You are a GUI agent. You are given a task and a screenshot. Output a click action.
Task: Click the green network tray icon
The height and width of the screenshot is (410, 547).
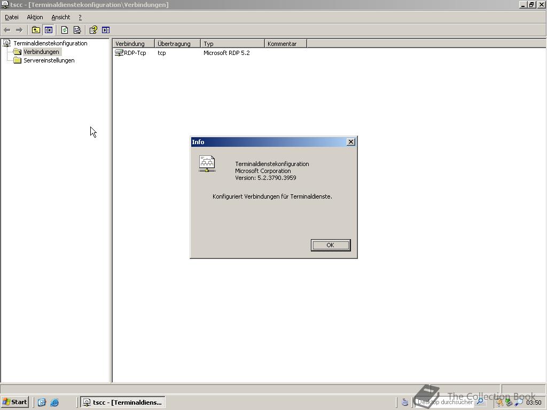point(509,403)
